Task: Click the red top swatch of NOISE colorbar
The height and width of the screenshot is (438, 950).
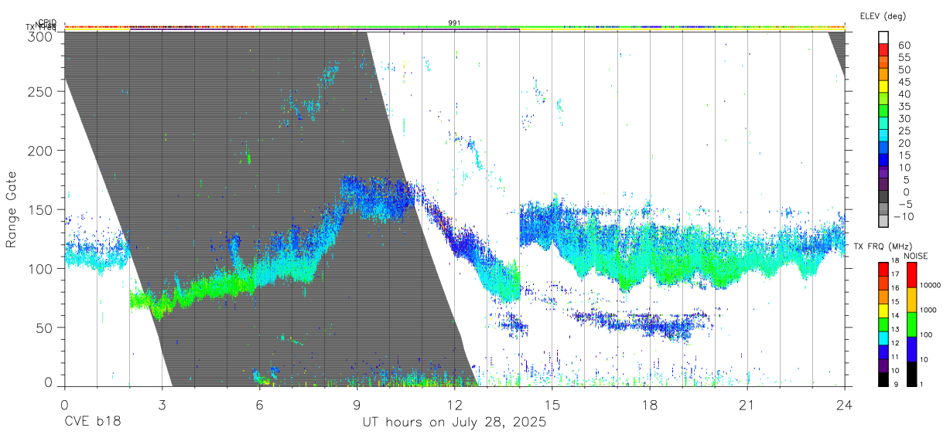Action: click(x=911, y=274)
